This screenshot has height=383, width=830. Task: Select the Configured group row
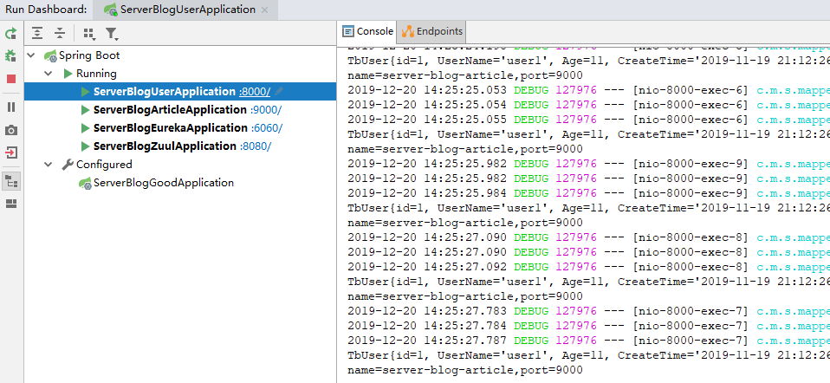point(180,165)
